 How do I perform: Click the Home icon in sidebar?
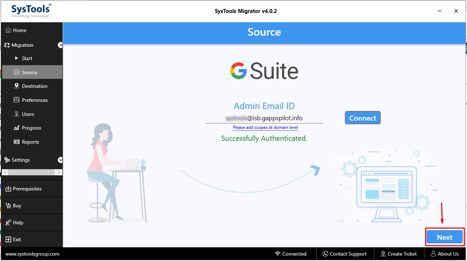[8, 31]
